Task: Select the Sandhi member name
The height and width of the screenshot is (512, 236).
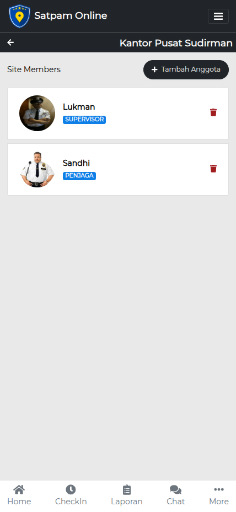Action: (x=76, y=163)
